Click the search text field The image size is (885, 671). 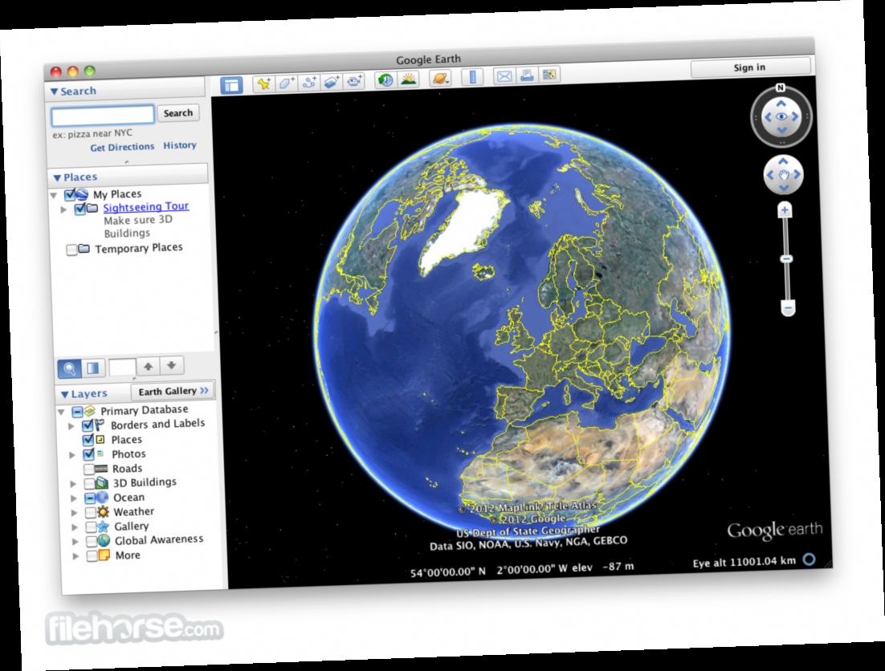pyautogui.click(x=103, y=116)
